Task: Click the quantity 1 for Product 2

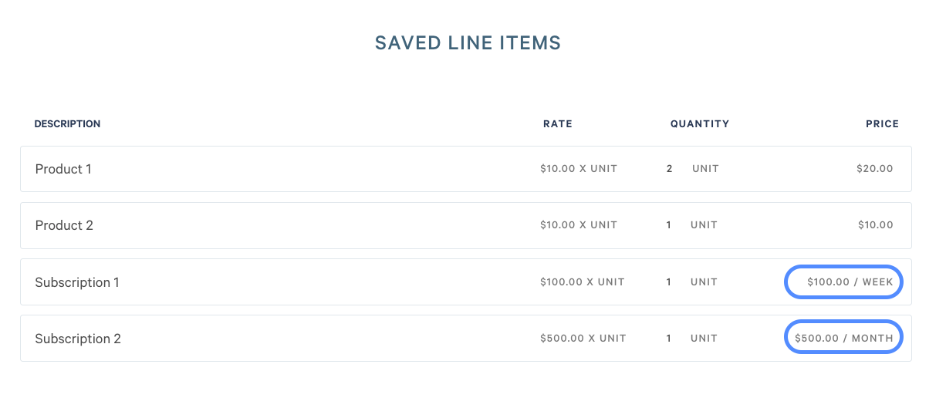Action: click(x=669, y=225)
